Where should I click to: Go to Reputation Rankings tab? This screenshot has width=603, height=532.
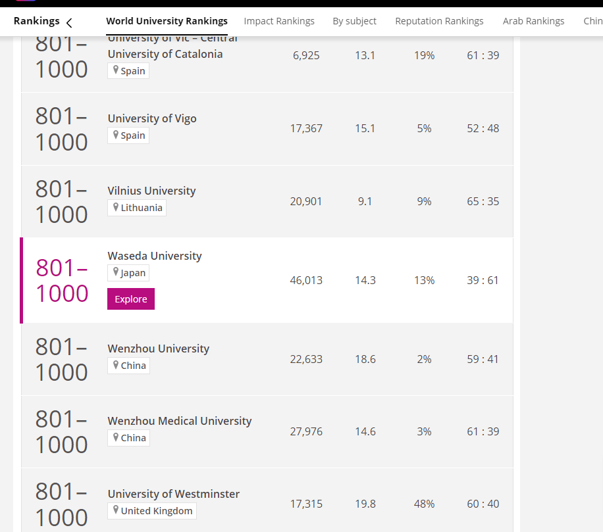[x=439, y=21]
